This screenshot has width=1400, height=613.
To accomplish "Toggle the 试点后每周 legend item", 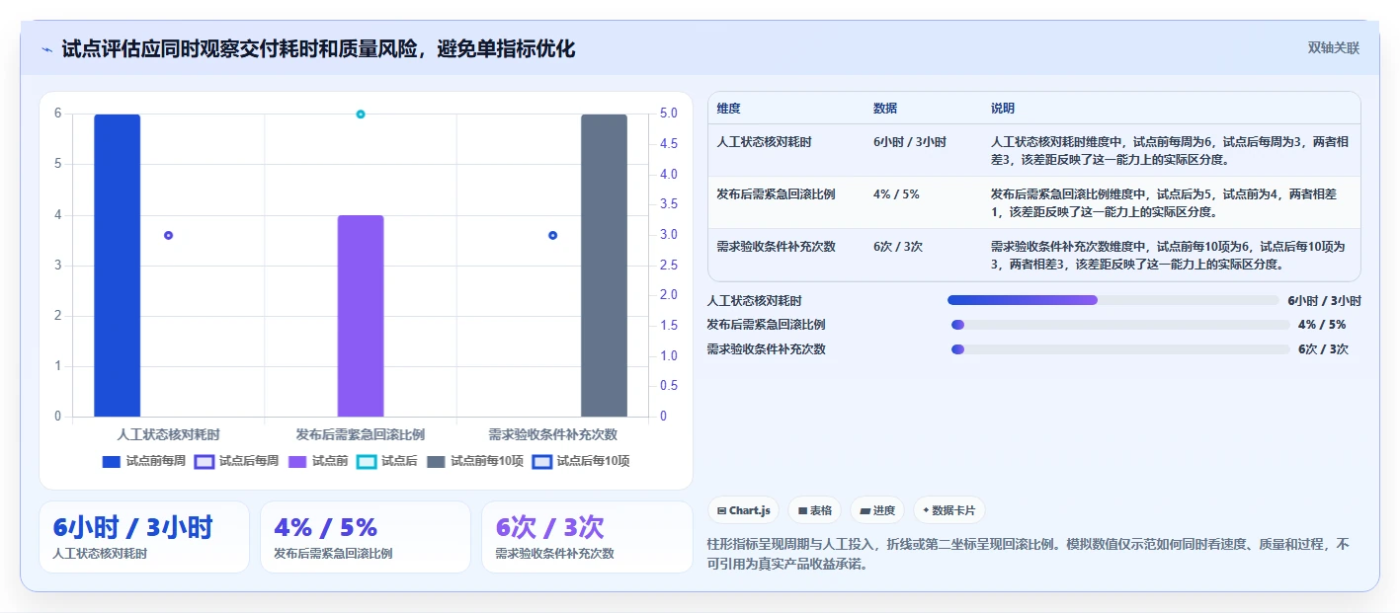I will tap(236, 461).
